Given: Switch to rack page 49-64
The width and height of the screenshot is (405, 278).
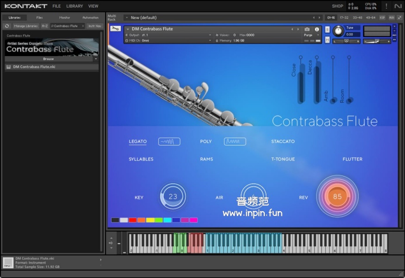Looking at the screenshot, I should pyautogui.click(x=371, y=18).
